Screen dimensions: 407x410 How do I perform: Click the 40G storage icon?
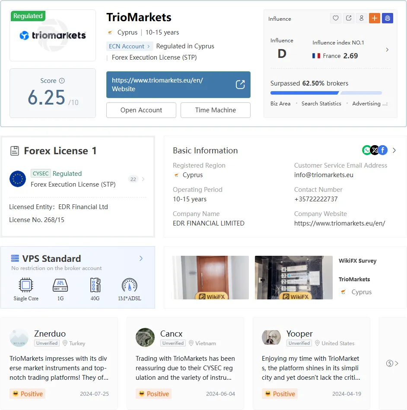coord(95,285)
